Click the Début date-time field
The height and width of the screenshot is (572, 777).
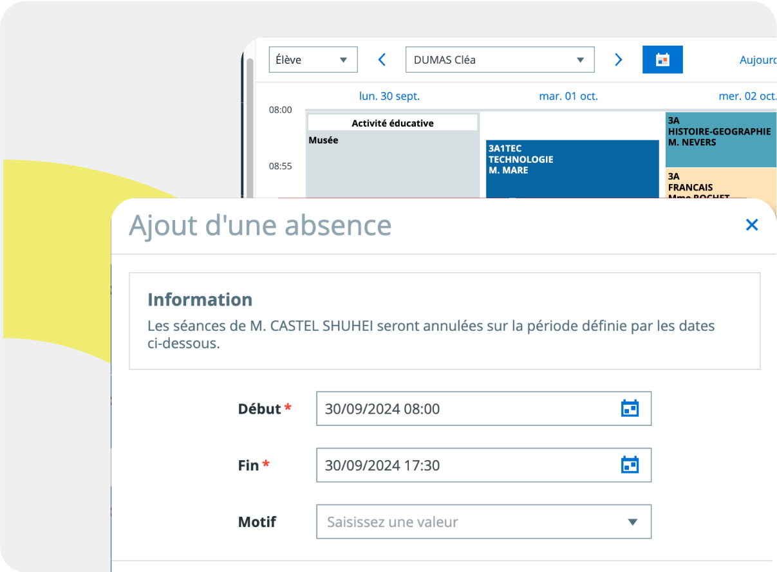point(483,409)
